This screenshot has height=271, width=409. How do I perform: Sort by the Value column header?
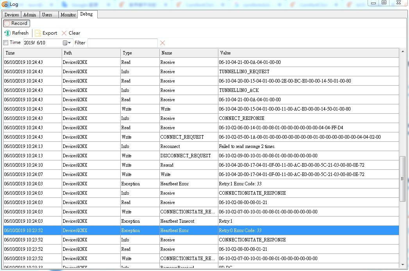coord(308,53)
